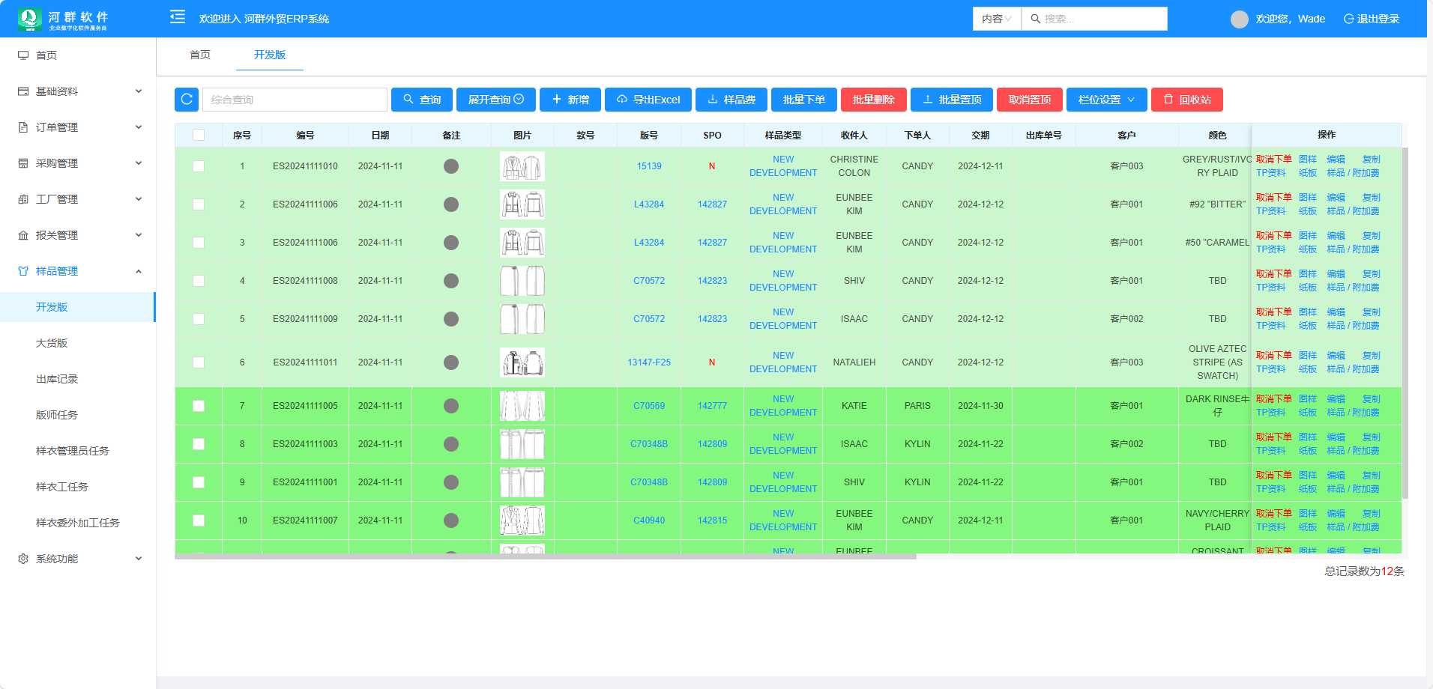Open the 栏位设置 dropdown

(1106, 100)
